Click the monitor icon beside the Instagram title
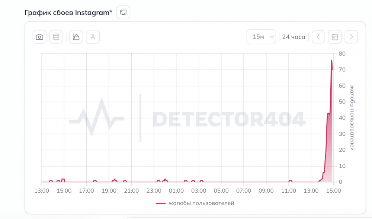 (124, 12)
